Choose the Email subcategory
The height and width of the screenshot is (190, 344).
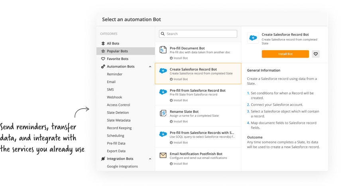point(111,82)
